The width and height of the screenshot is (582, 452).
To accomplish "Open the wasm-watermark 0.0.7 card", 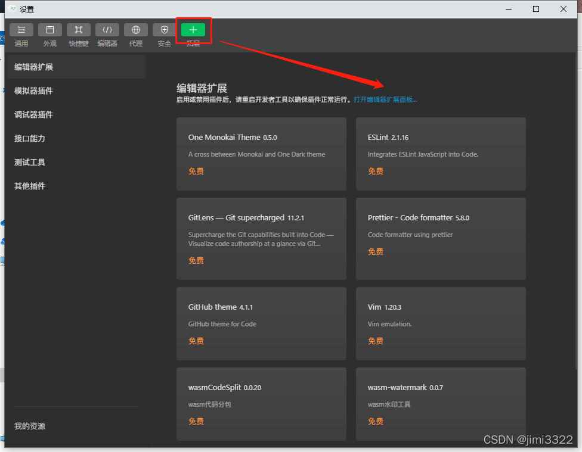I will 441,404.
